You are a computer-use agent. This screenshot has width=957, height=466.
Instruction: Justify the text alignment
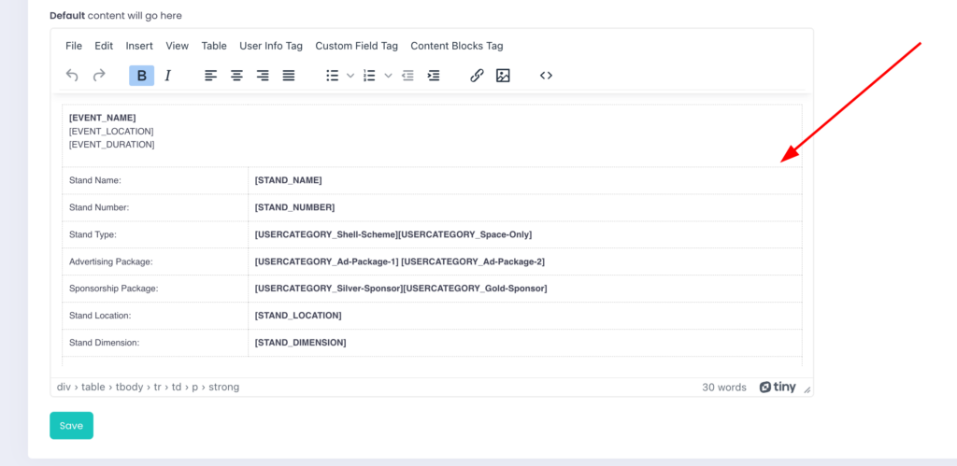point(289,76)
